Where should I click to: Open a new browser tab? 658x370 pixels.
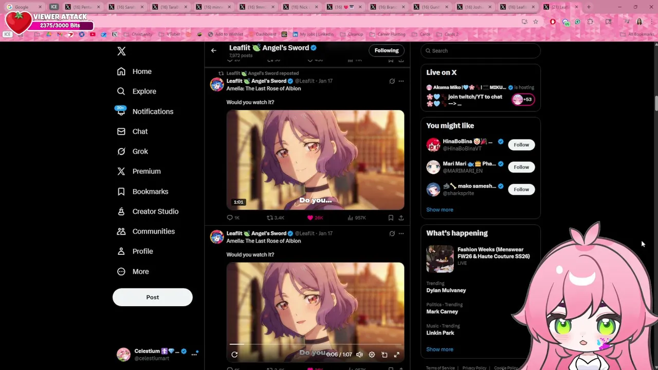[589, 7]
